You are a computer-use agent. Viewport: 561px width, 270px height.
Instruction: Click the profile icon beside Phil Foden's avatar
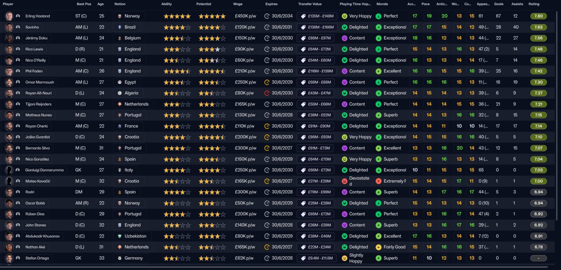tap(18, 71)
